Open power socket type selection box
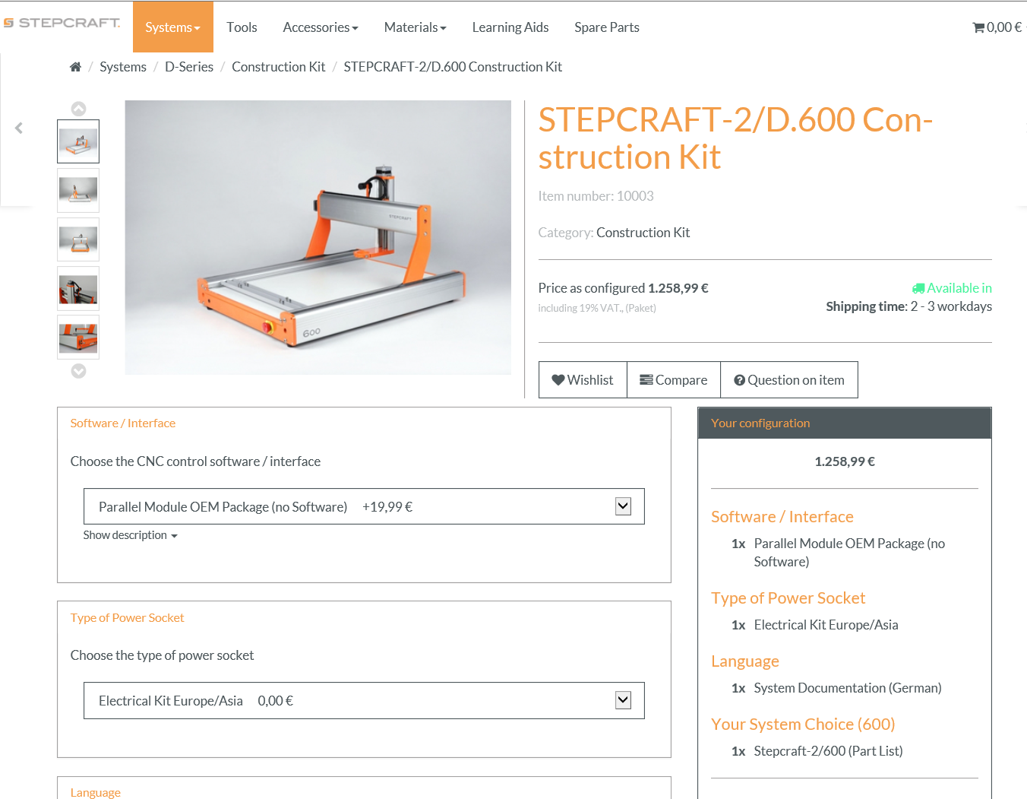 364,701
